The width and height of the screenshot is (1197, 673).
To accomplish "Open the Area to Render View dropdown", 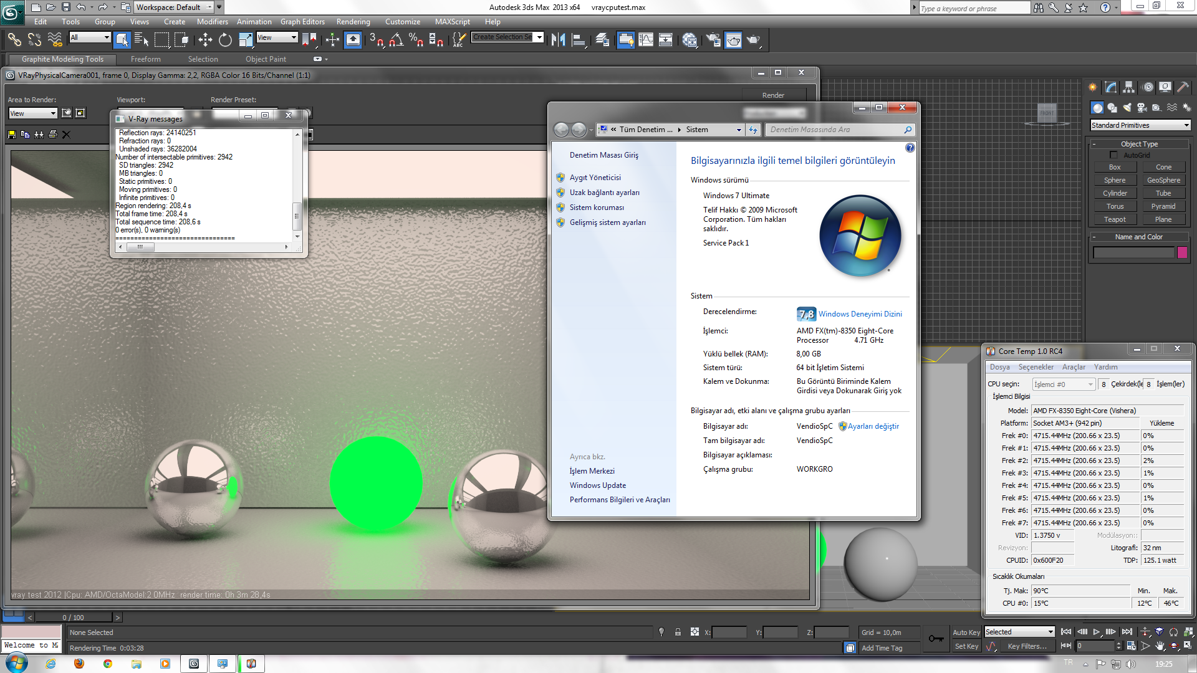I will tap(33, 113).
